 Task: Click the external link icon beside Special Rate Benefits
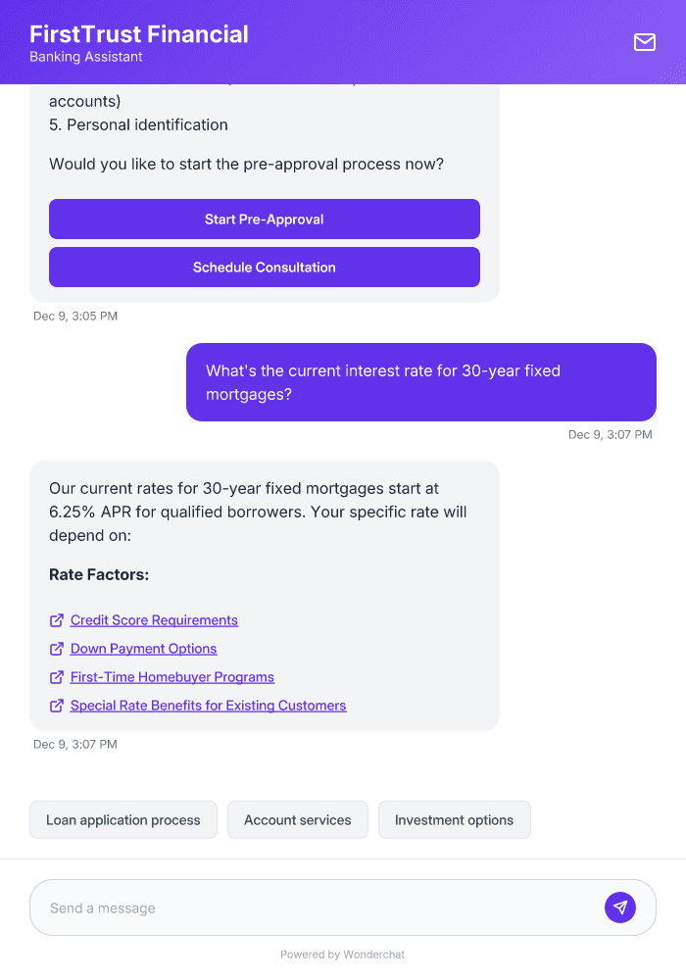tap(56, 706)
